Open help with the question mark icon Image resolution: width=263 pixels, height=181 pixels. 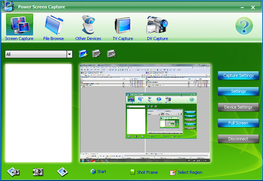click(244, 26)
